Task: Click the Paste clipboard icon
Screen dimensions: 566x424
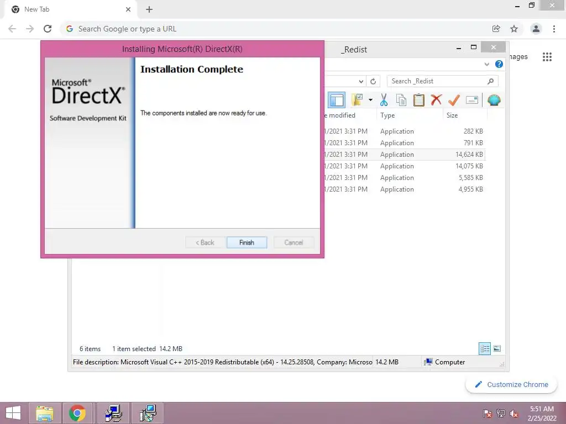Action: click(x=419, y=100)
